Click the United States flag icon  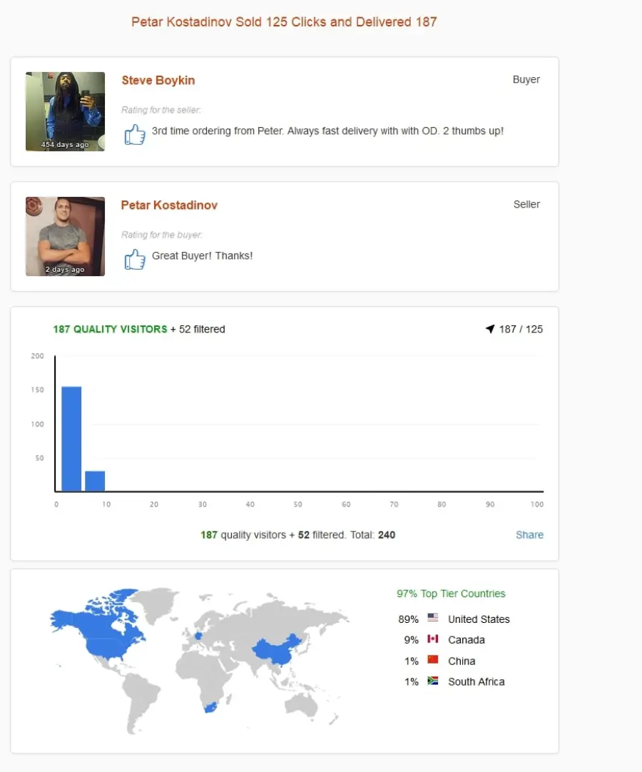tap(433, 617)
